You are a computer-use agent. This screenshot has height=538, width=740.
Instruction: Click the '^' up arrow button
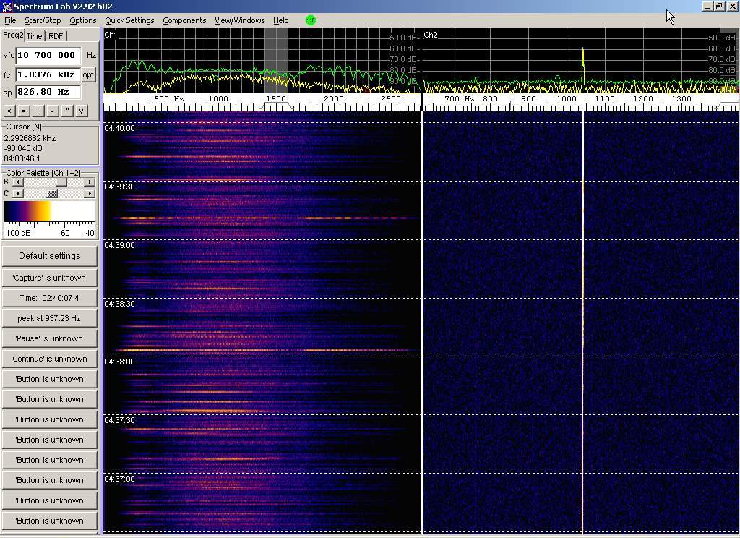[67, 111]
